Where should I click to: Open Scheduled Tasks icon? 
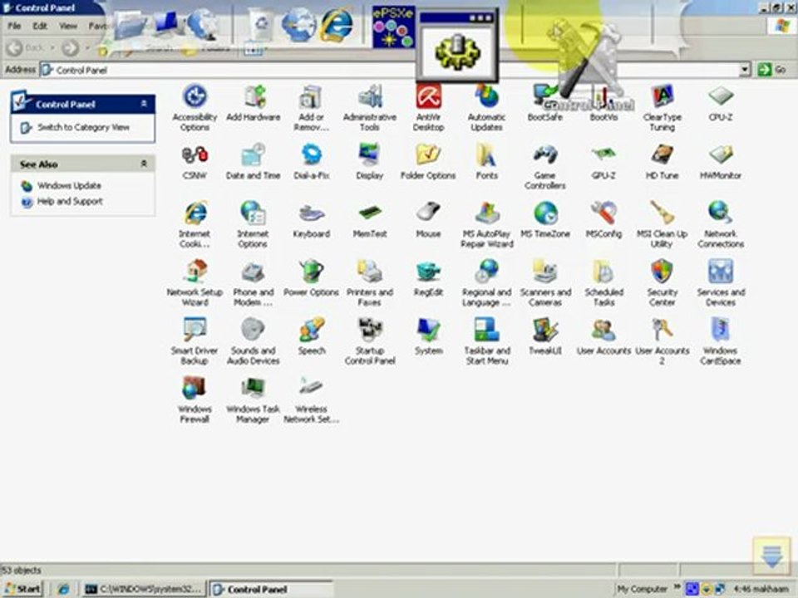point(603,282)
